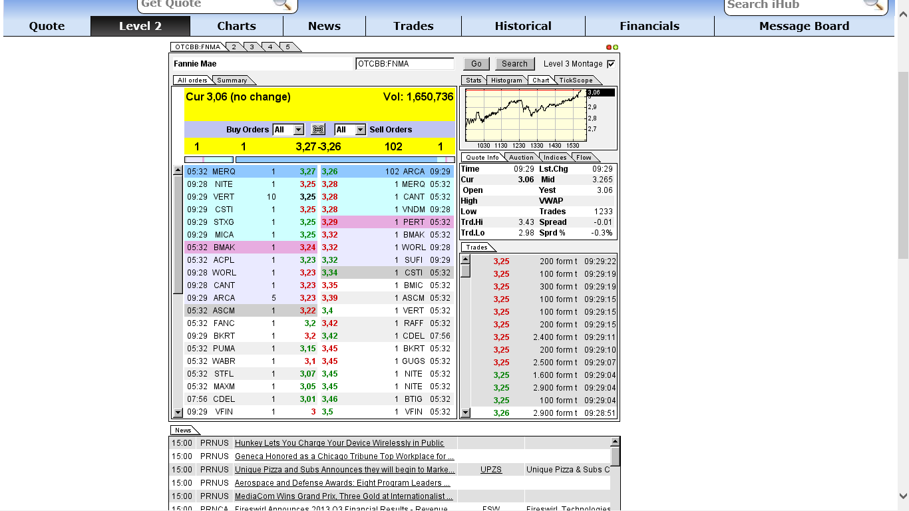Select the All orders tab

click(192, 80)
